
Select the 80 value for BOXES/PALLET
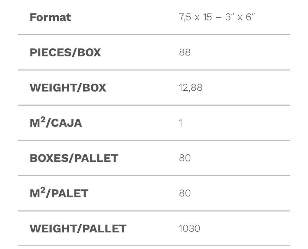click(185, 158)
